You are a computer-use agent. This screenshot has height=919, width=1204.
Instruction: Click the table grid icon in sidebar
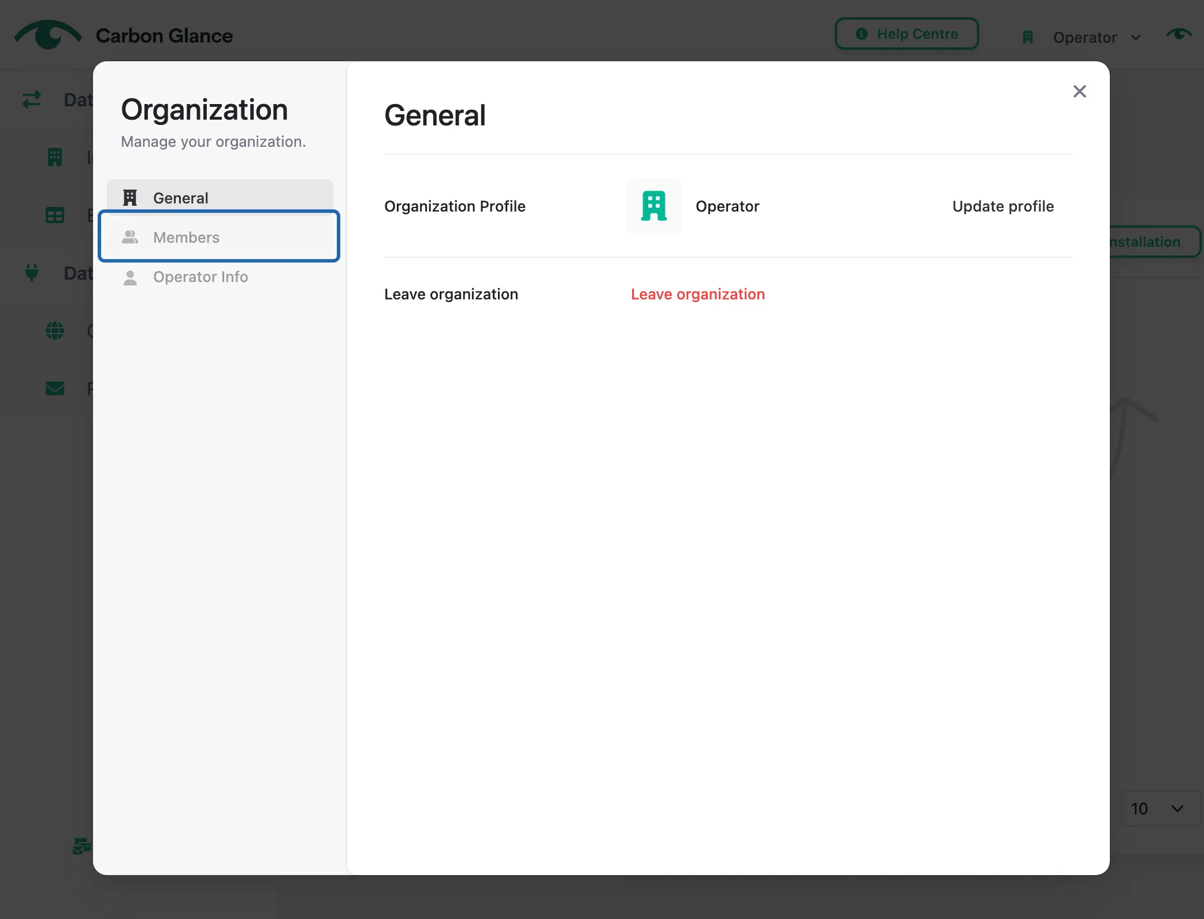point(55,216)
